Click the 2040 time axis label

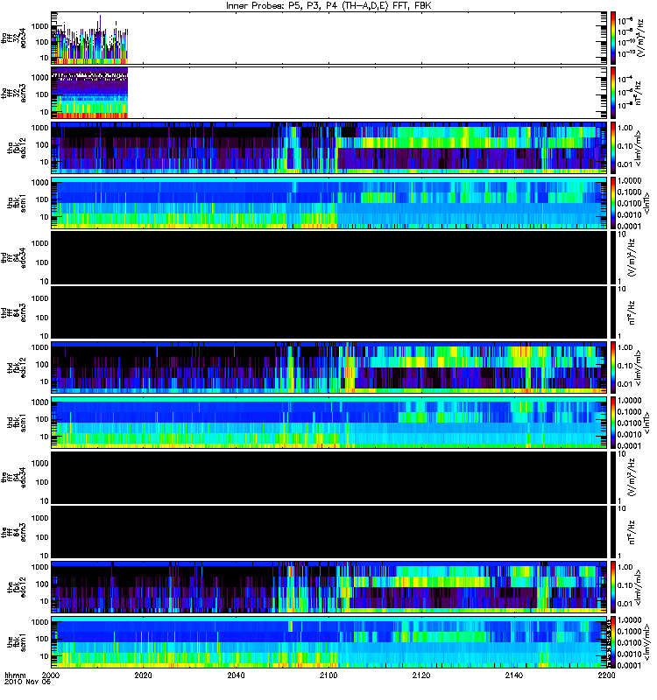pos(236,675)
